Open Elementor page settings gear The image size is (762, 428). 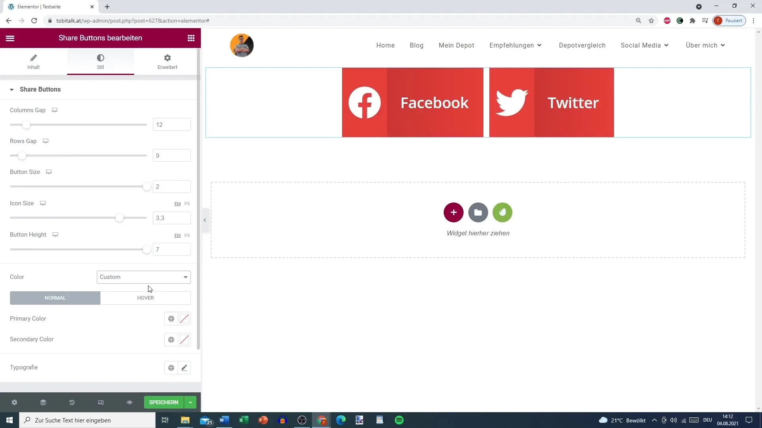tap(14, 402)
